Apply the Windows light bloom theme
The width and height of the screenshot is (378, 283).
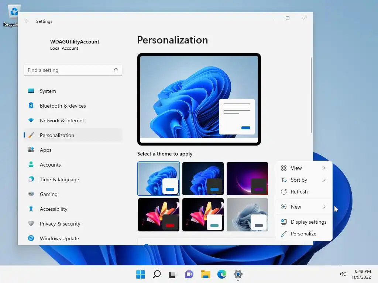(x=159, y=179)
